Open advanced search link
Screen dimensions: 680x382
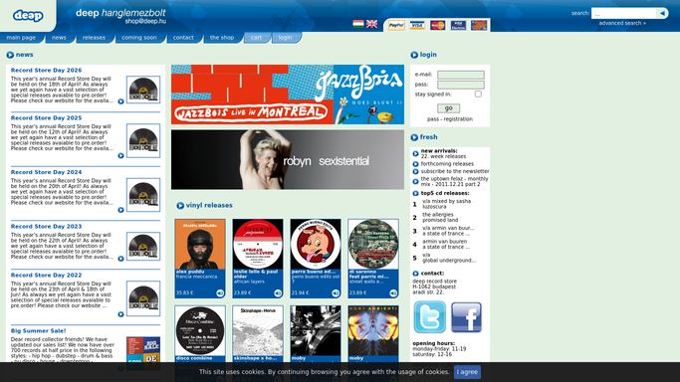622,24
